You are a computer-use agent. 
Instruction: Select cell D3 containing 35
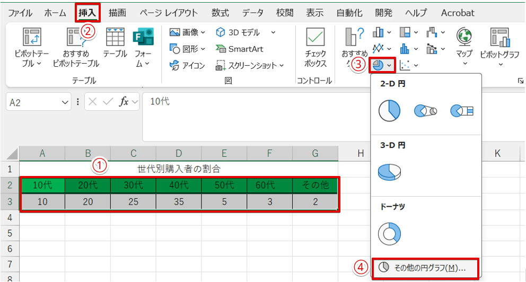coord(179,202)
